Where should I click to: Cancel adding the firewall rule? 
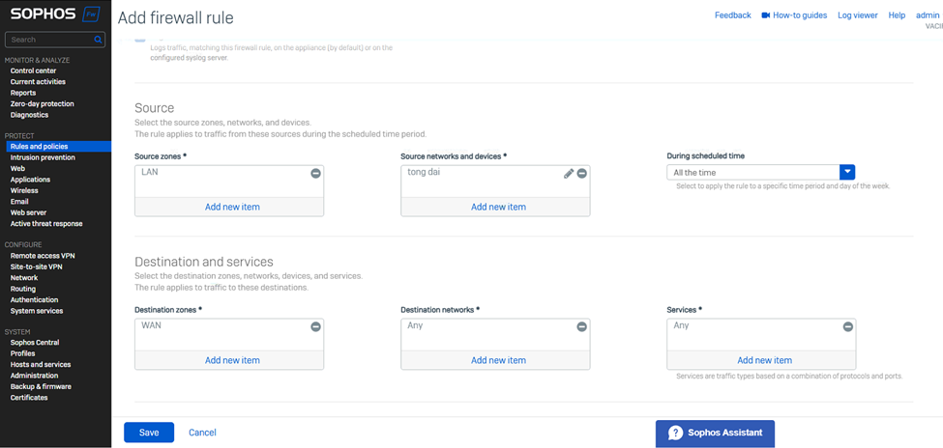point(202,433)
